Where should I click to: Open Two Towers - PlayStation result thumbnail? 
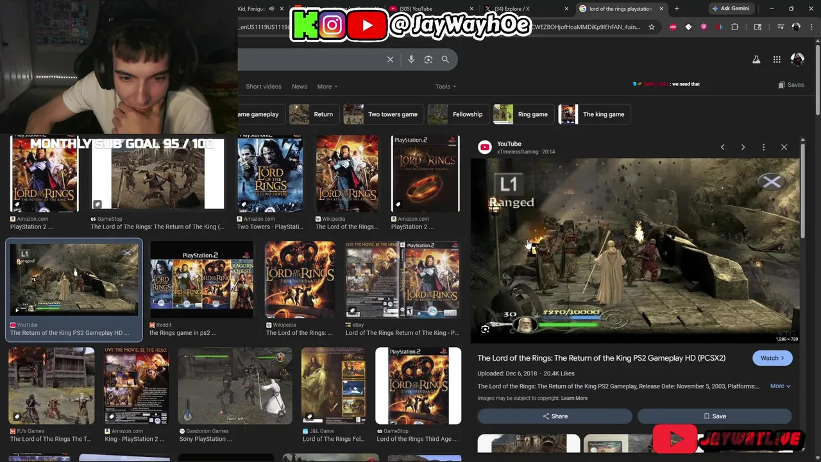[x=270, y=173]
